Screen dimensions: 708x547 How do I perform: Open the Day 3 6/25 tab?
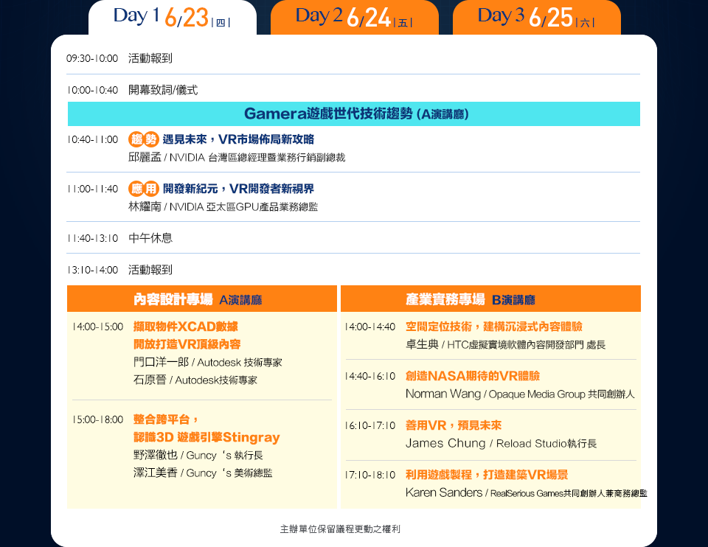click(536, 18)
